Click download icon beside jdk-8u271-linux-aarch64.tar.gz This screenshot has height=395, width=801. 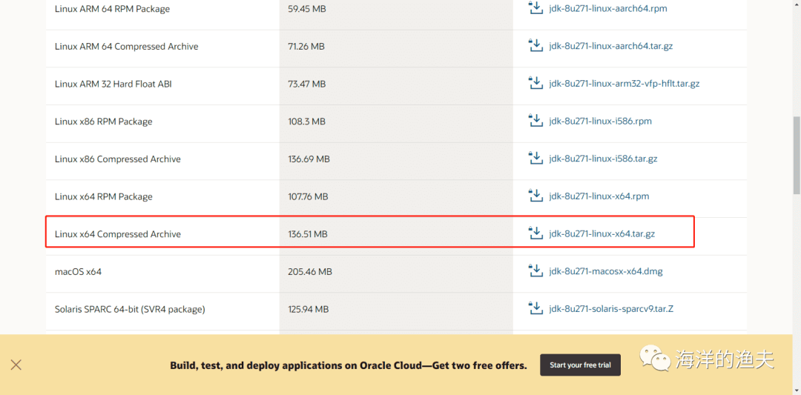tap(535, 45)
